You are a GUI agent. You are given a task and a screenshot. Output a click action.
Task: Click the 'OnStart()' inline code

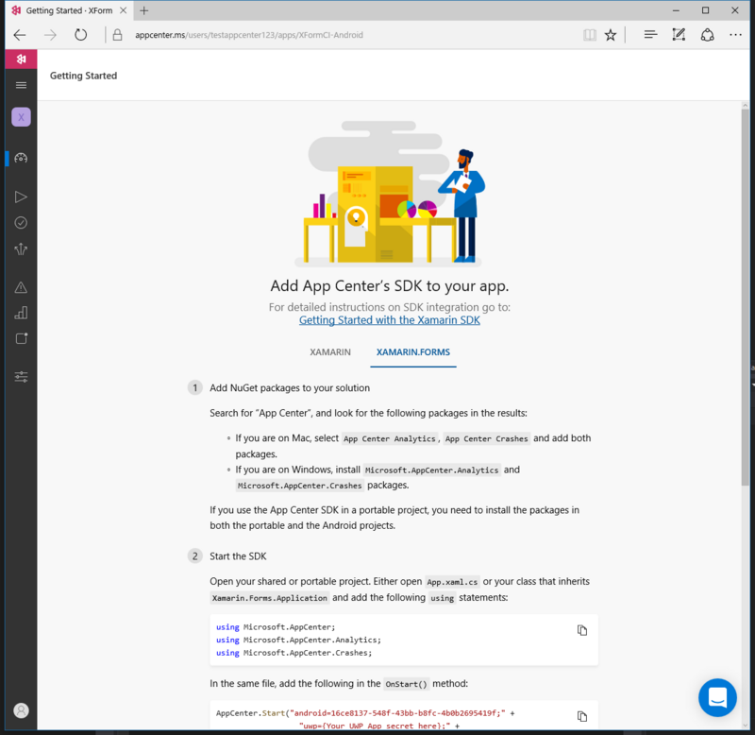point(406,684)
